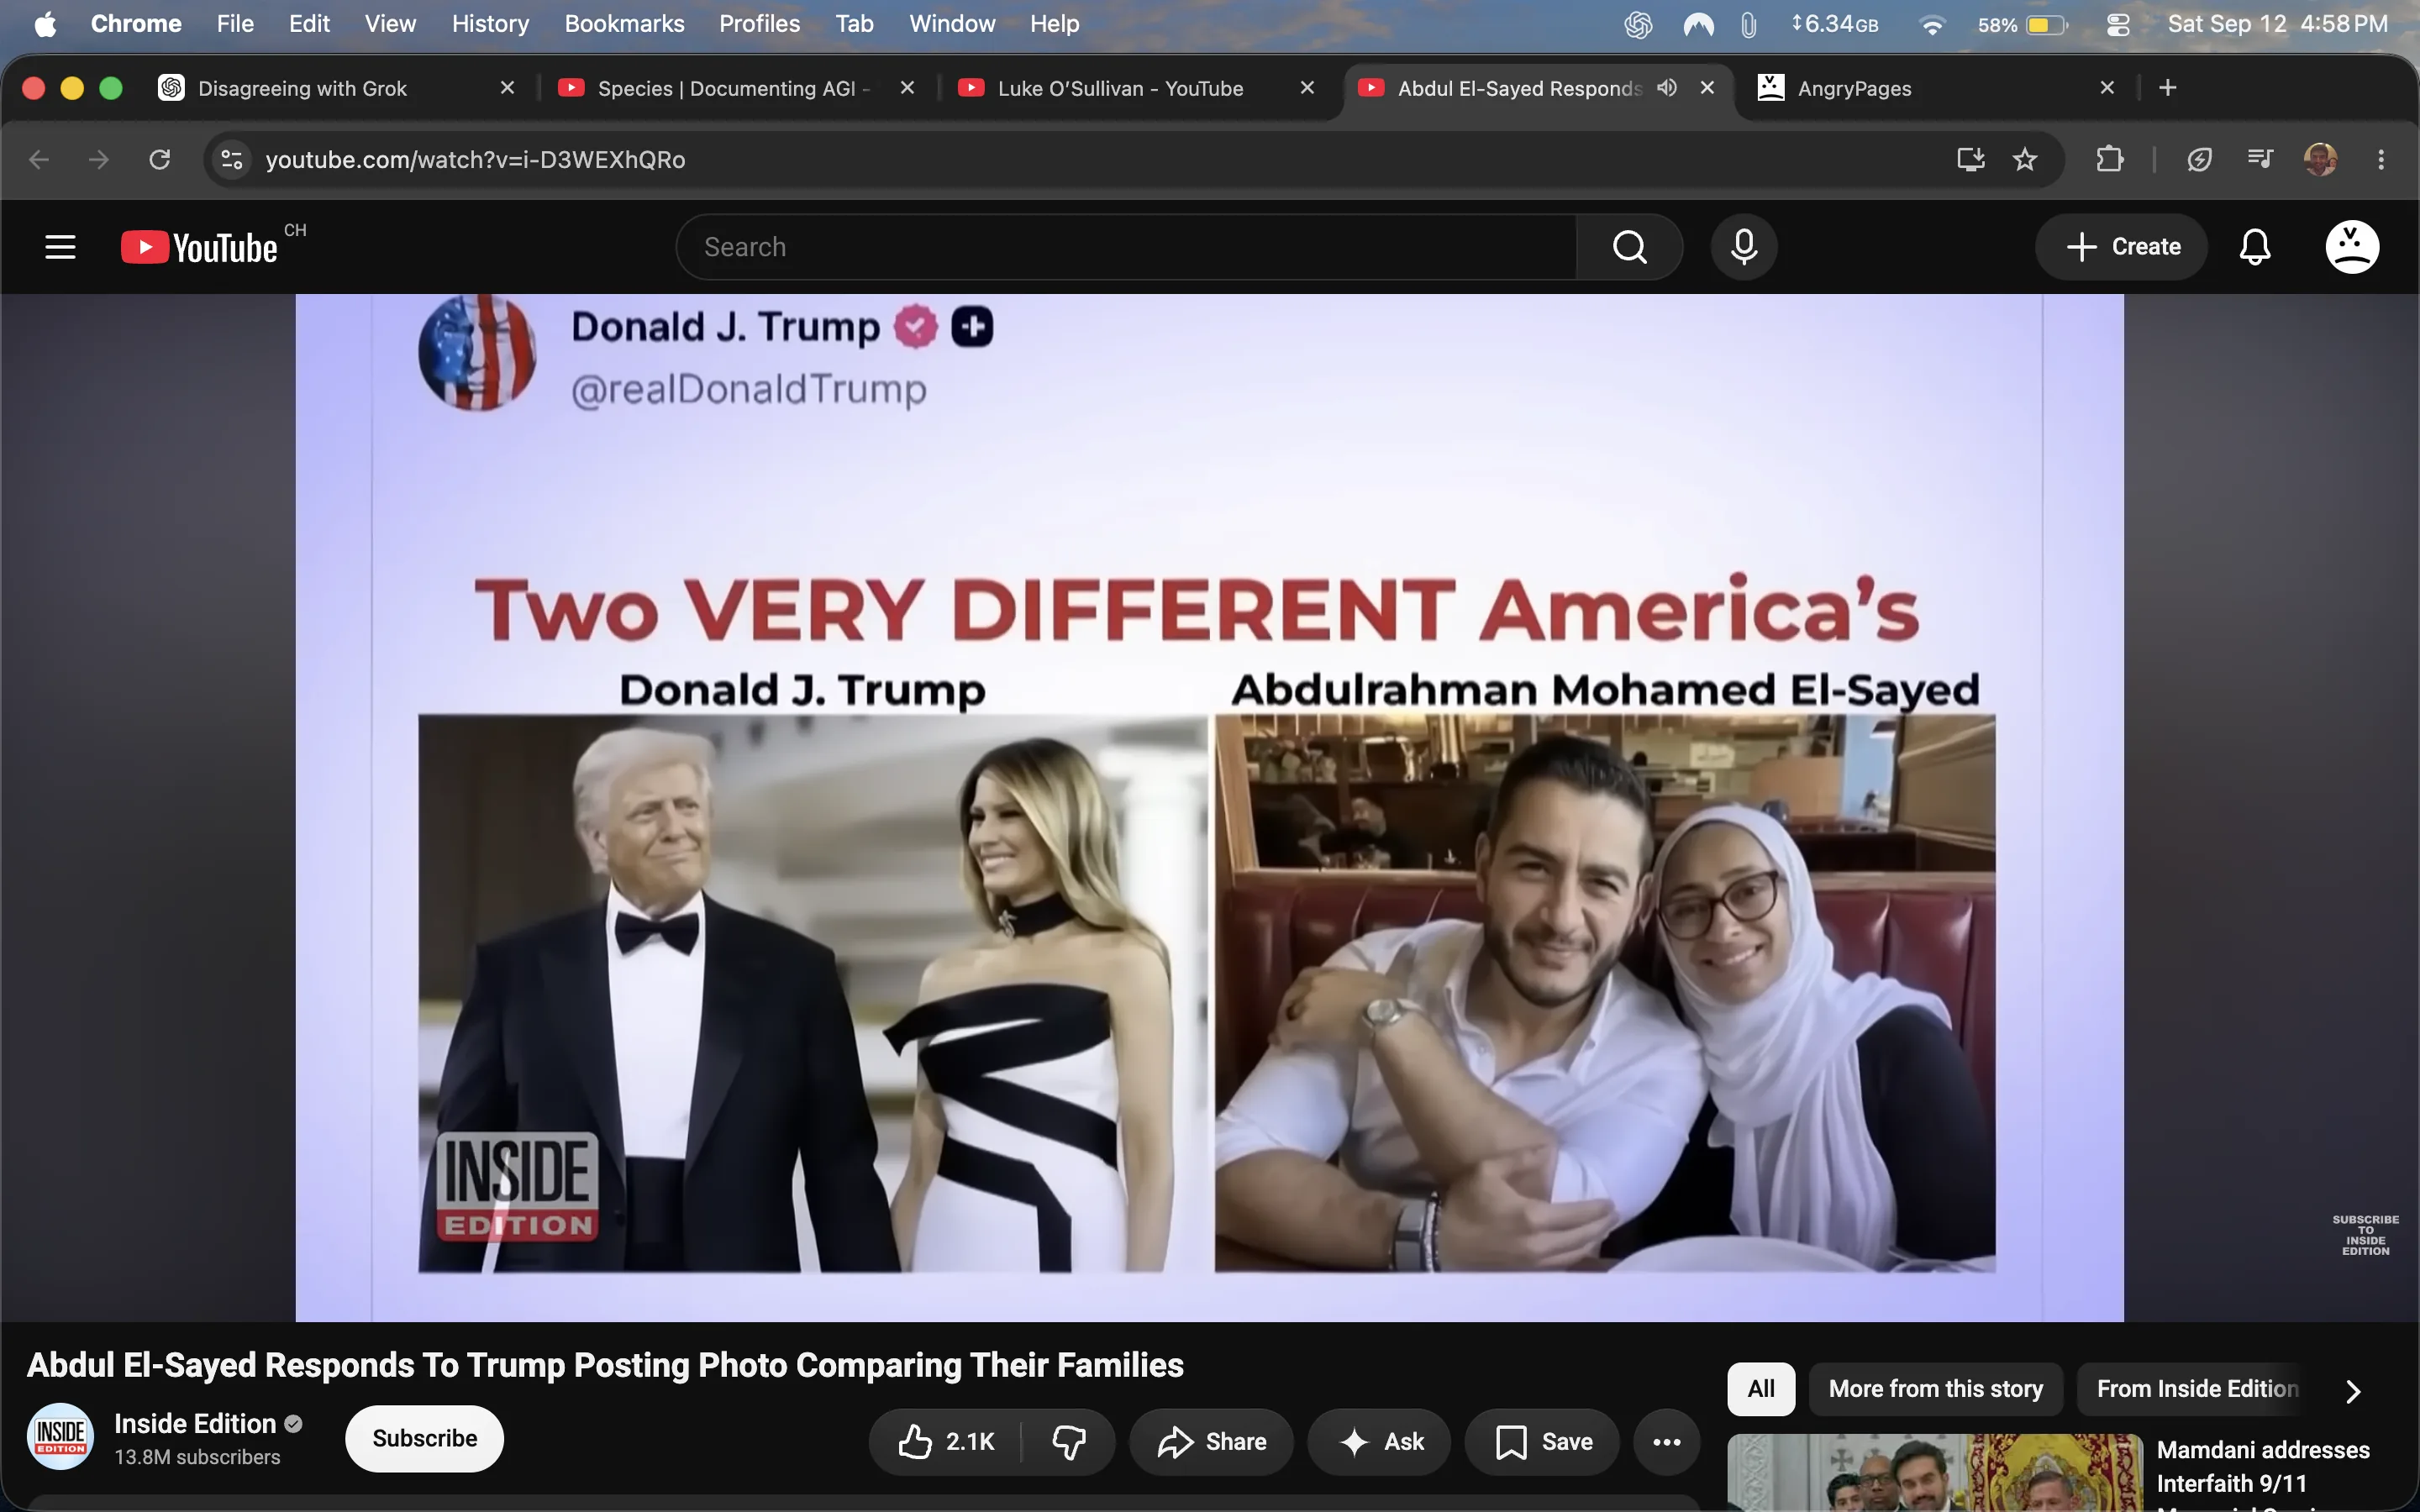Click the YouTube search input field
This screenshot has height=1512, width=2420.
(1126, 247)
